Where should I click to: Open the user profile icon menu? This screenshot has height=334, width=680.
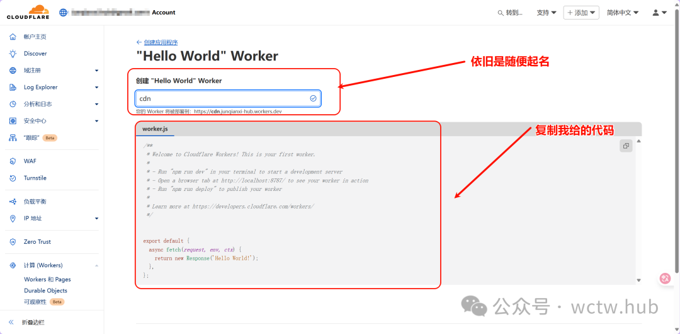point(659,13)
